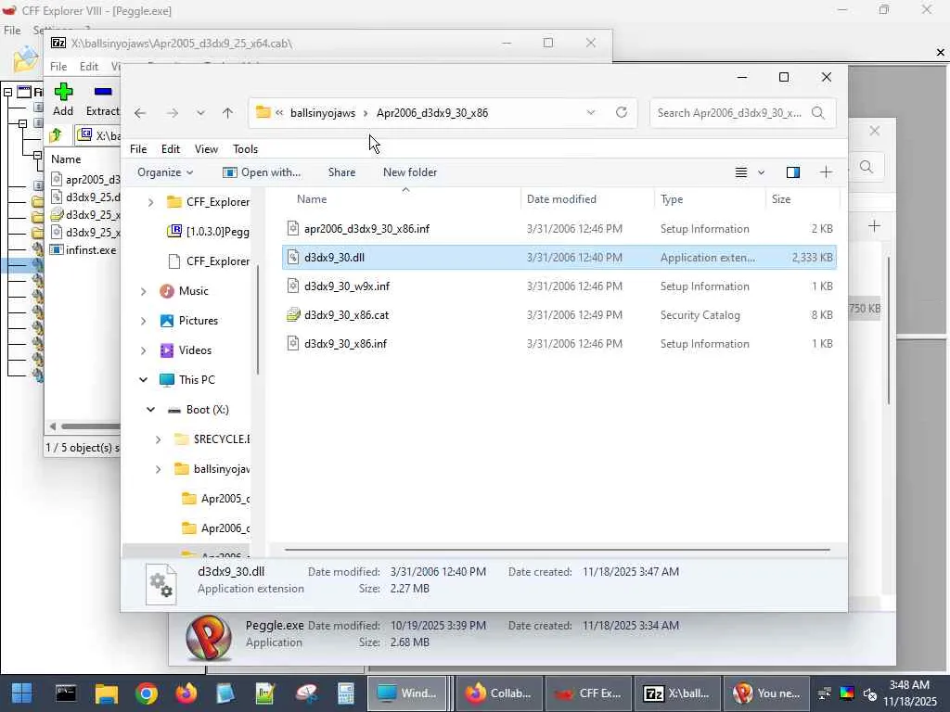Open Calculator from taskbar
This screenshot has height=712, width=950.
pyautogui.click(x=346, y=693)
